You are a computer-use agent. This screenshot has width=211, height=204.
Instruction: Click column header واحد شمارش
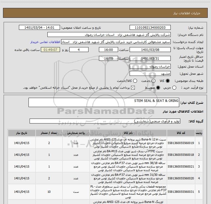point(76,133)
